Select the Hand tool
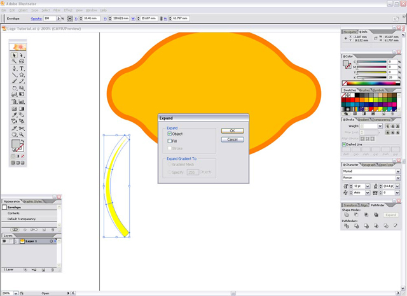The height and width of the screenshot is (296, 407). pyautogui.click(x=14, y=134)
